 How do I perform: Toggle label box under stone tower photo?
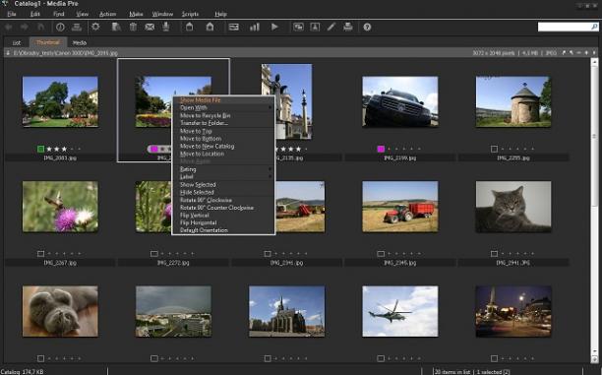tap(494, 149)
